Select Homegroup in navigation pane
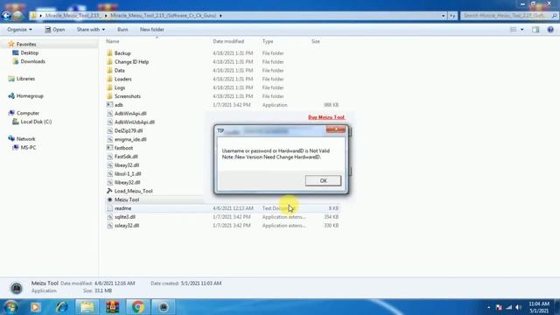This screenshot has width=560, height=315. [x=30, y=95]
